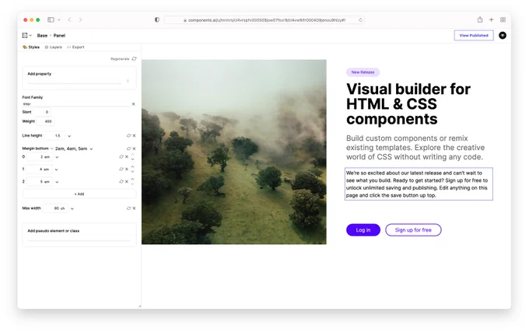Select the Visual builder heading text
Image resolution: width=529 pixels, height=332 pixels.
[x=408, y=104]
